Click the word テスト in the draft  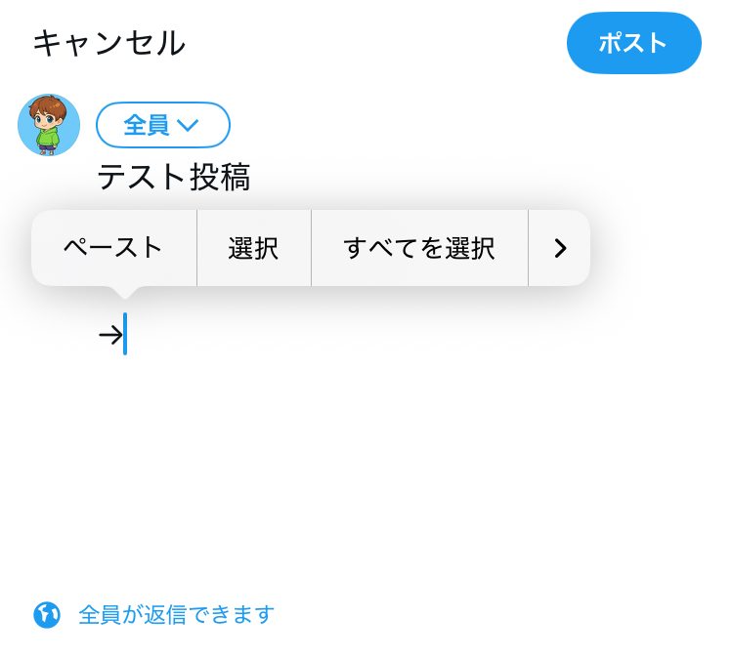coord(141,178)
